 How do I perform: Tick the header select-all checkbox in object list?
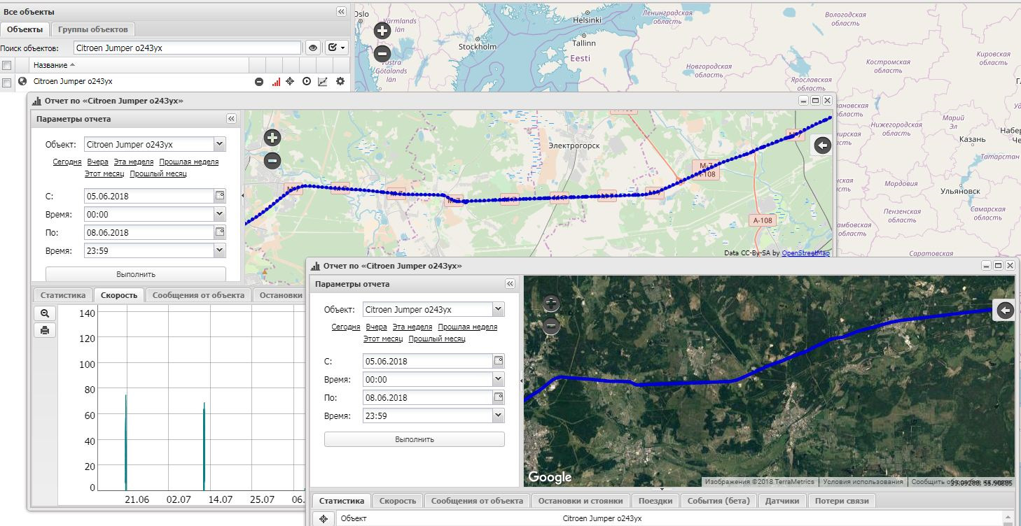pos(6,65)
